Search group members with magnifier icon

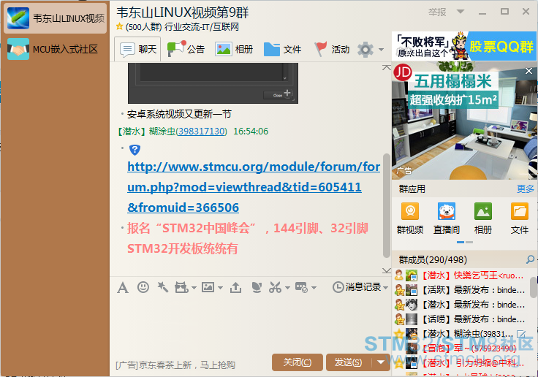pos(530,259)
